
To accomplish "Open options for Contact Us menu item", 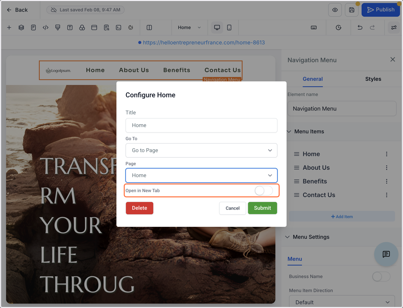I will point(387,195).
